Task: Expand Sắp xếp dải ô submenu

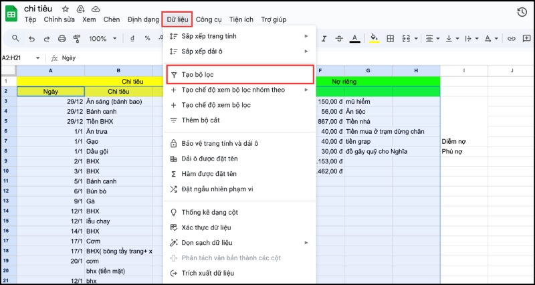Action: 239,52
